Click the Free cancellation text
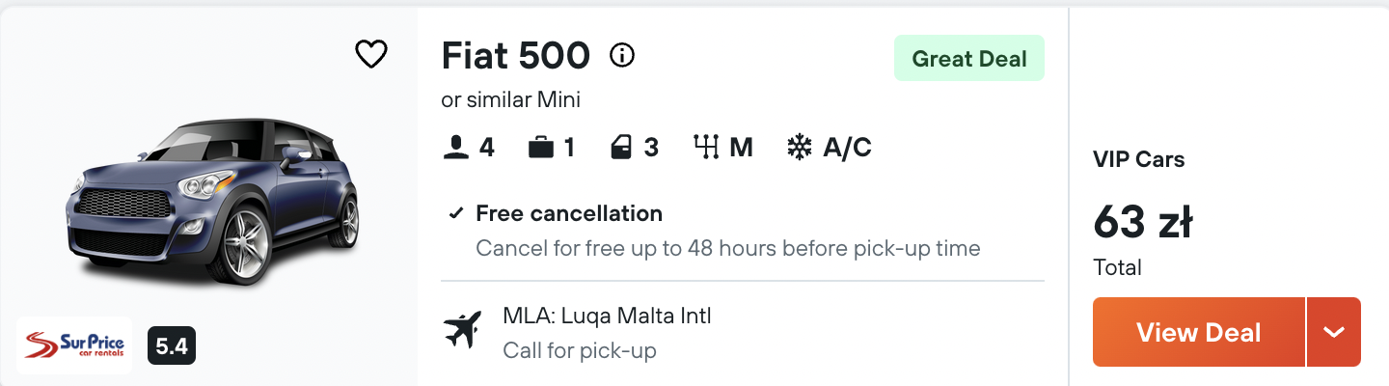 tap(569, 213)
